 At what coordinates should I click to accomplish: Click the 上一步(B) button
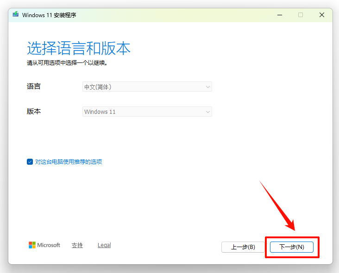tap(243, 247)
